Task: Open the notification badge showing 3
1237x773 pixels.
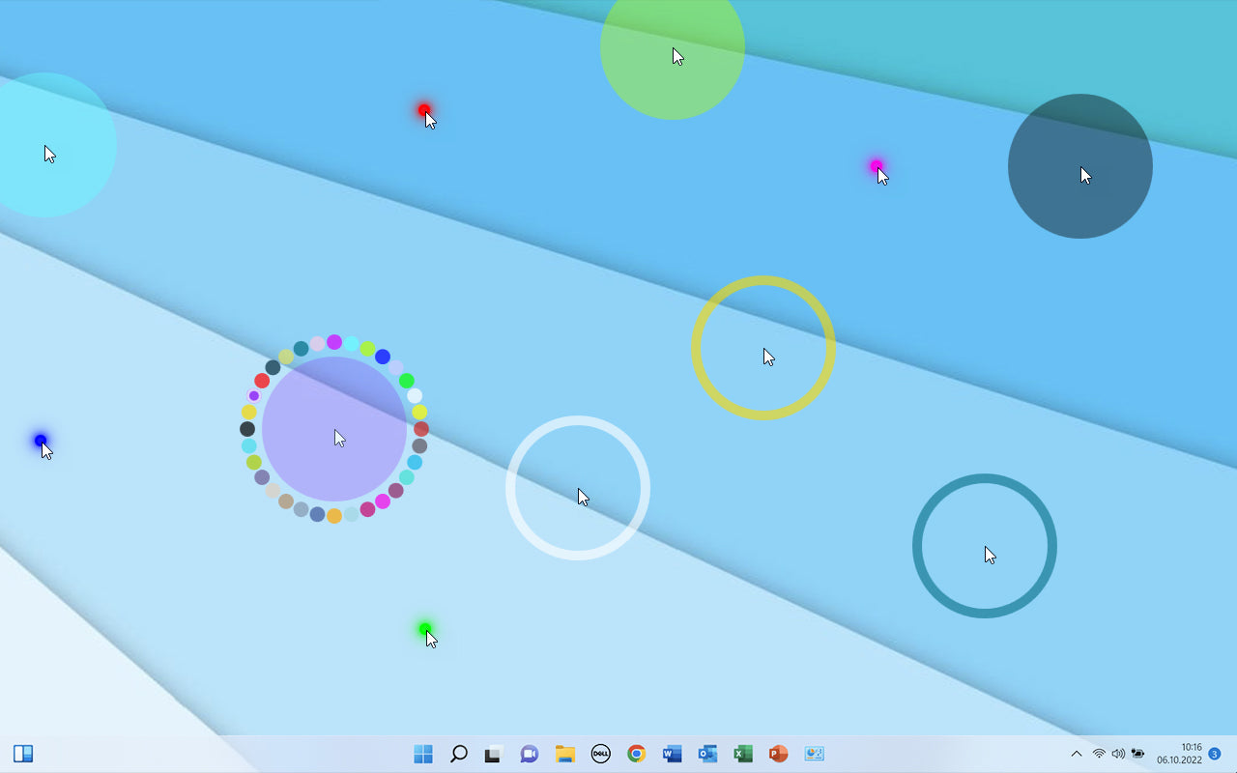Action: coord(1215,754)
